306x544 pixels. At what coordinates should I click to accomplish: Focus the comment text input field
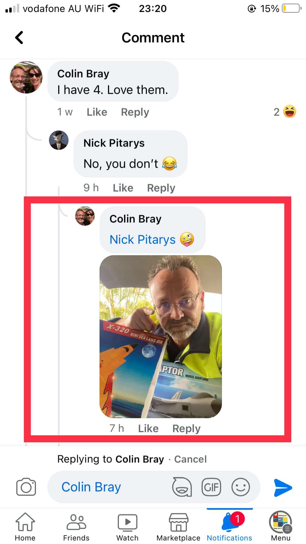109,487
